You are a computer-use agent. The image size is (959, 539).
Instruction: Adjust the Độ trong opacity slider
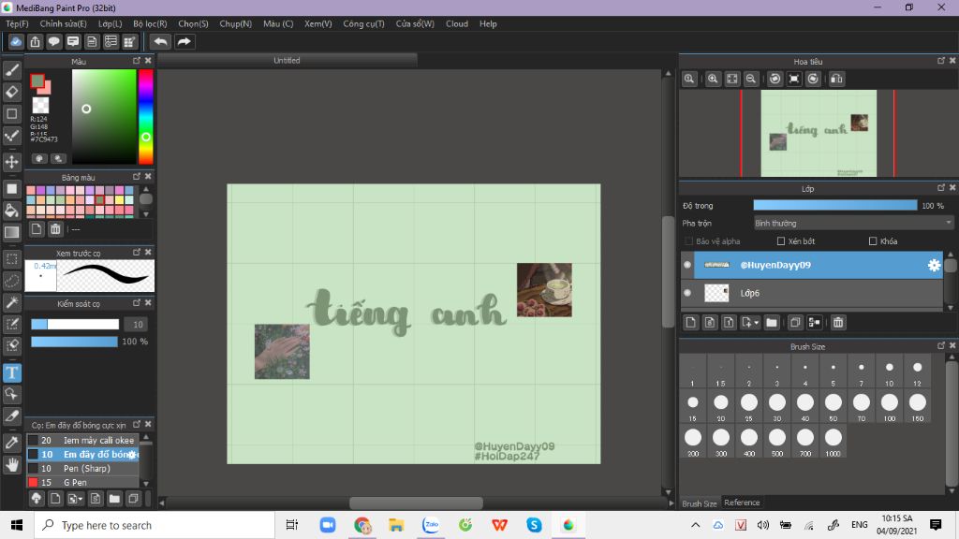835,205
